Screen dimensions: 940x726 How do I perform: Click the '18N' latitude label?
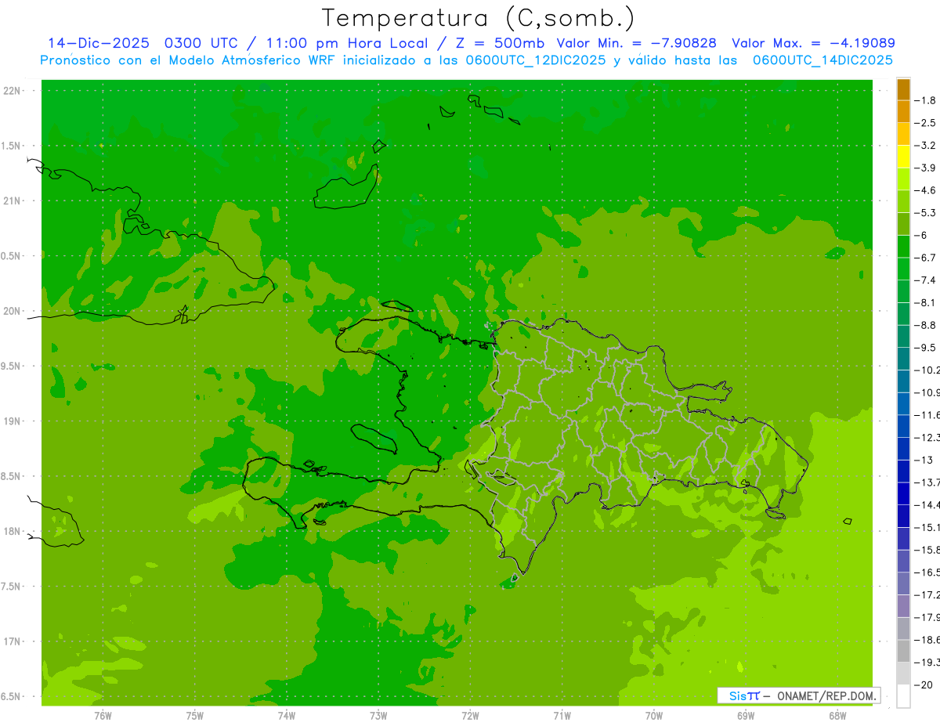pos(12,531)
